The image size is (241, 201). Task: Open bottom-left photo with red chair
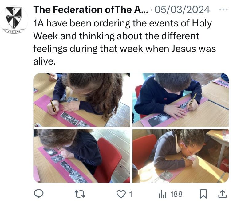click(x=82, y=156)
